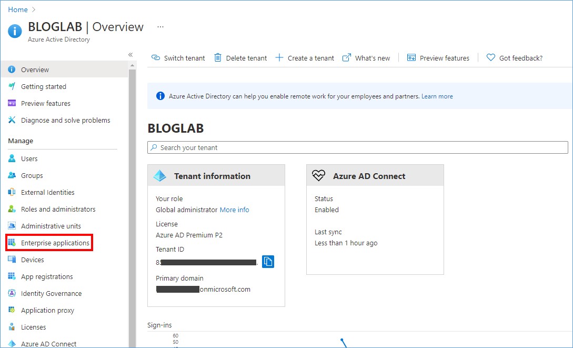Open the Learn more link
The image size is (573, 348).
coord(437,96)
